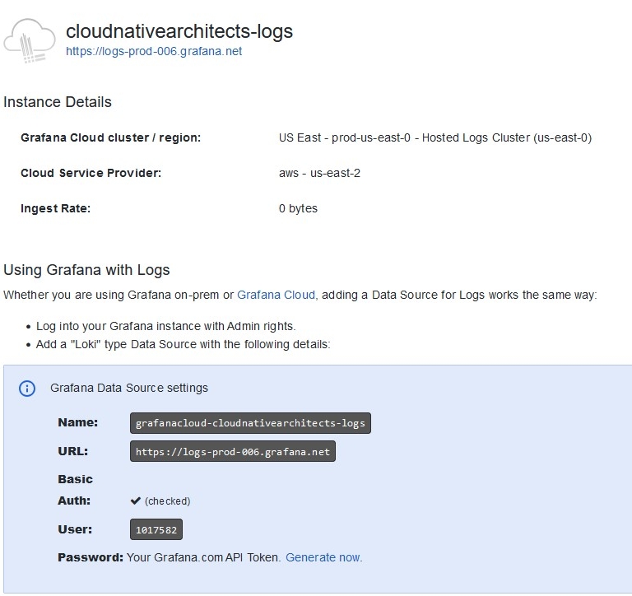Click the 'URL:' field label
This screenshot has width=632, height=596.
pos(73,451)
